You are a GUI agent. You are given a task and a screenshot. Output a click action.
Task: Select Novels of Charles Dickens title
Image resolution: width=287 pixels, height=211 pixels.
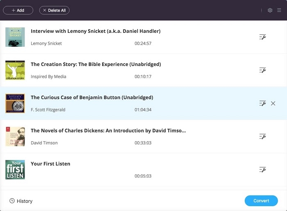[108, 131]
